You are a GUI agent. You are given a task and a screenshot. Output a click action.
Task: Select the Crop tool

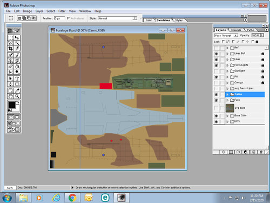click(10, 48)
